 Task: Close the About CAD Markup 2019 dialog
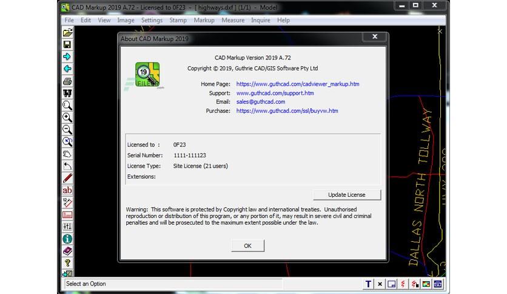pyautogui.click(x=375, y=36)
